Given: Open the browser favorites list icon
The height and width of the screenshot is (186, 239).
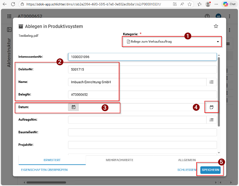Looking at the screenshot, I should click(199, 4).
